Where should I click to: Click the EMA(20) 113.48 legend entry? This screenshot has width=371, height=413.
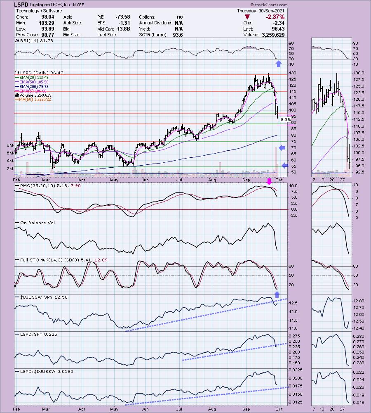[34, 78]
